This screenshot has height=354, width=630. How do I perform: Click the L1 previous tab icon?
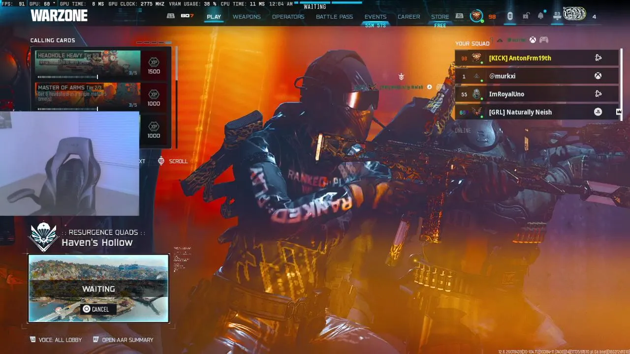(x=171, y=16)
